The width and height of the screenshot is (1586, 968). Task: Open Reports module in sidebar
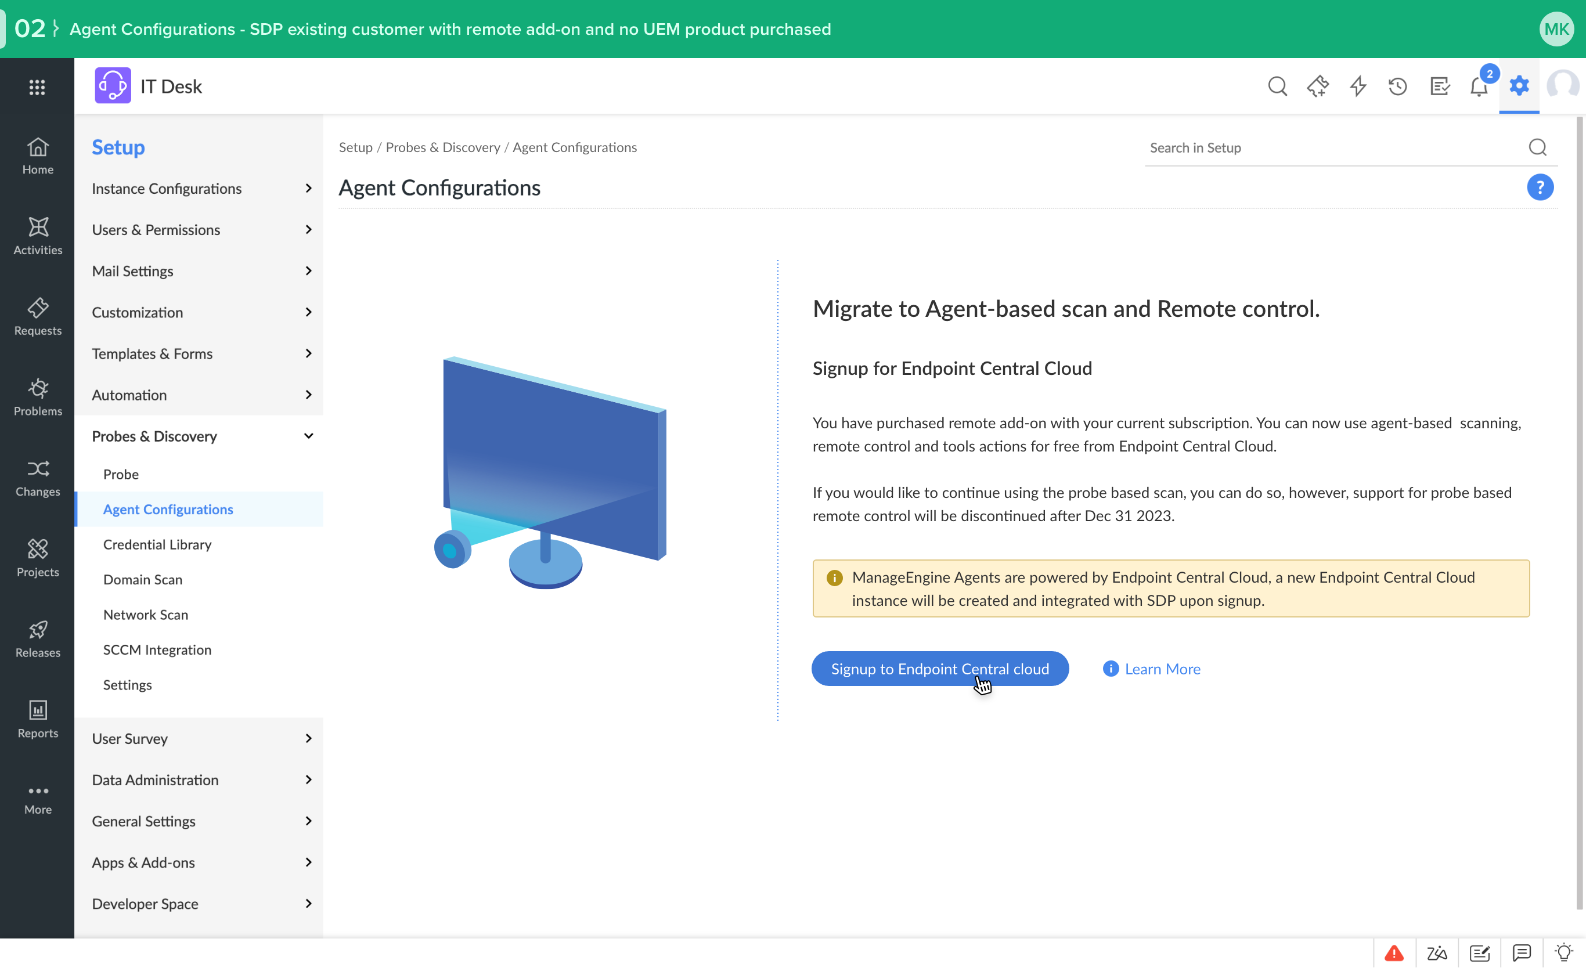(x=37, y=720)
